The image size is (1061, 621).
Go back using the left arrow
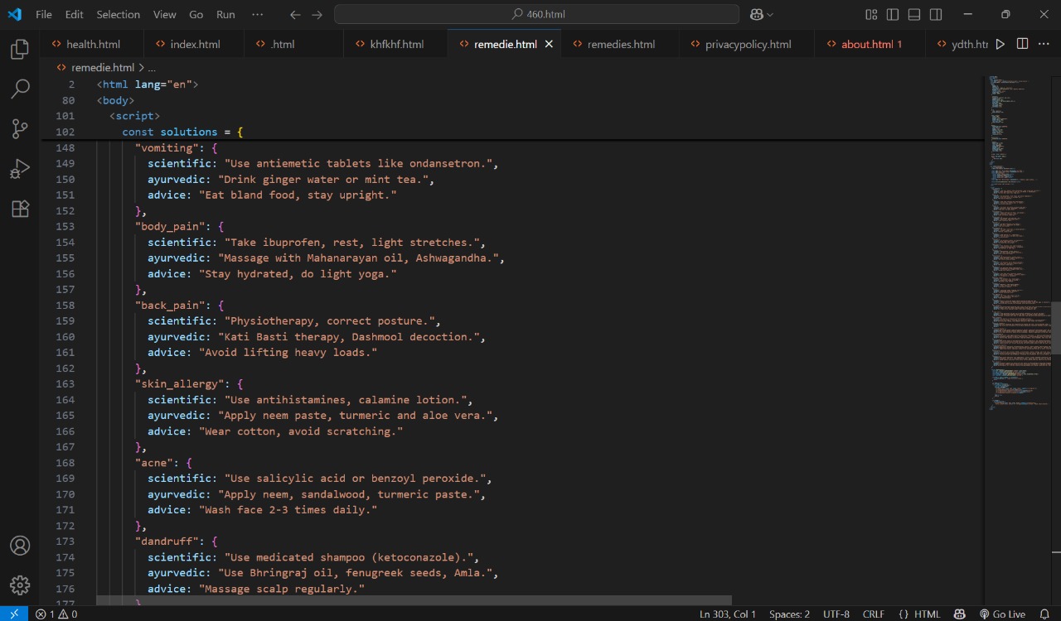click(295, 14)
